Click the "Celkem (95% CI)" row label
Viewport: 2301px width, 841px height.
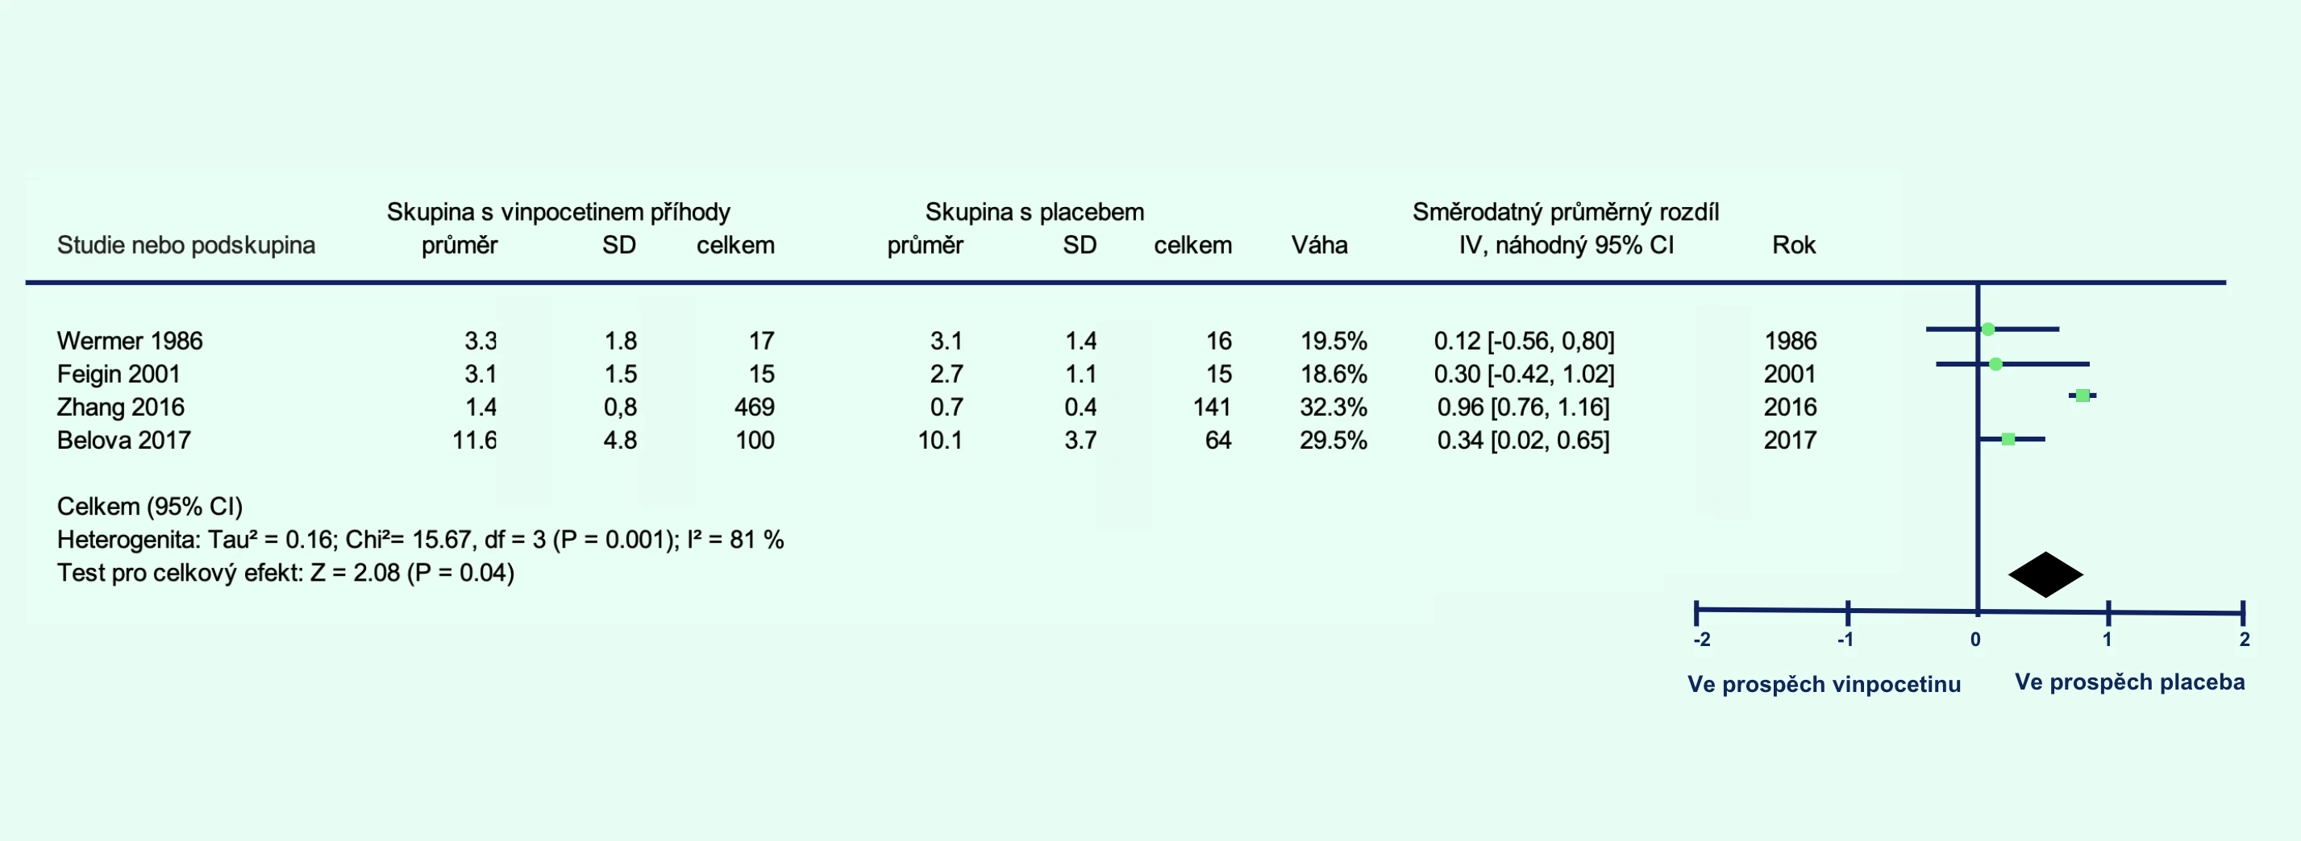pos(150,507)
